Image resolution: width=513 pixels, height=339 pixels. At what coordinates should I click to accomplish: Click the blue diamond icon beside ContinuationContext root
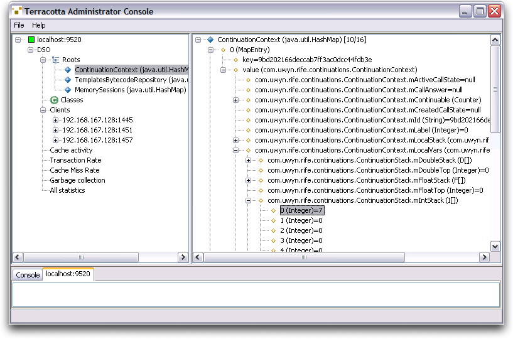tap(68, 70)
